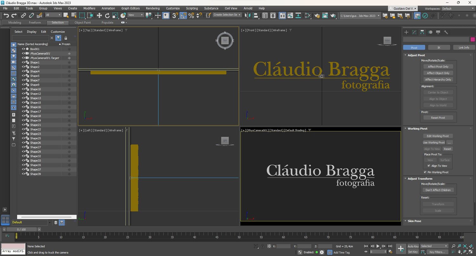Viewport: 476px width, 256px height.
Task: Hide Shape1 using its eye icon
Action: coord(23,62)
